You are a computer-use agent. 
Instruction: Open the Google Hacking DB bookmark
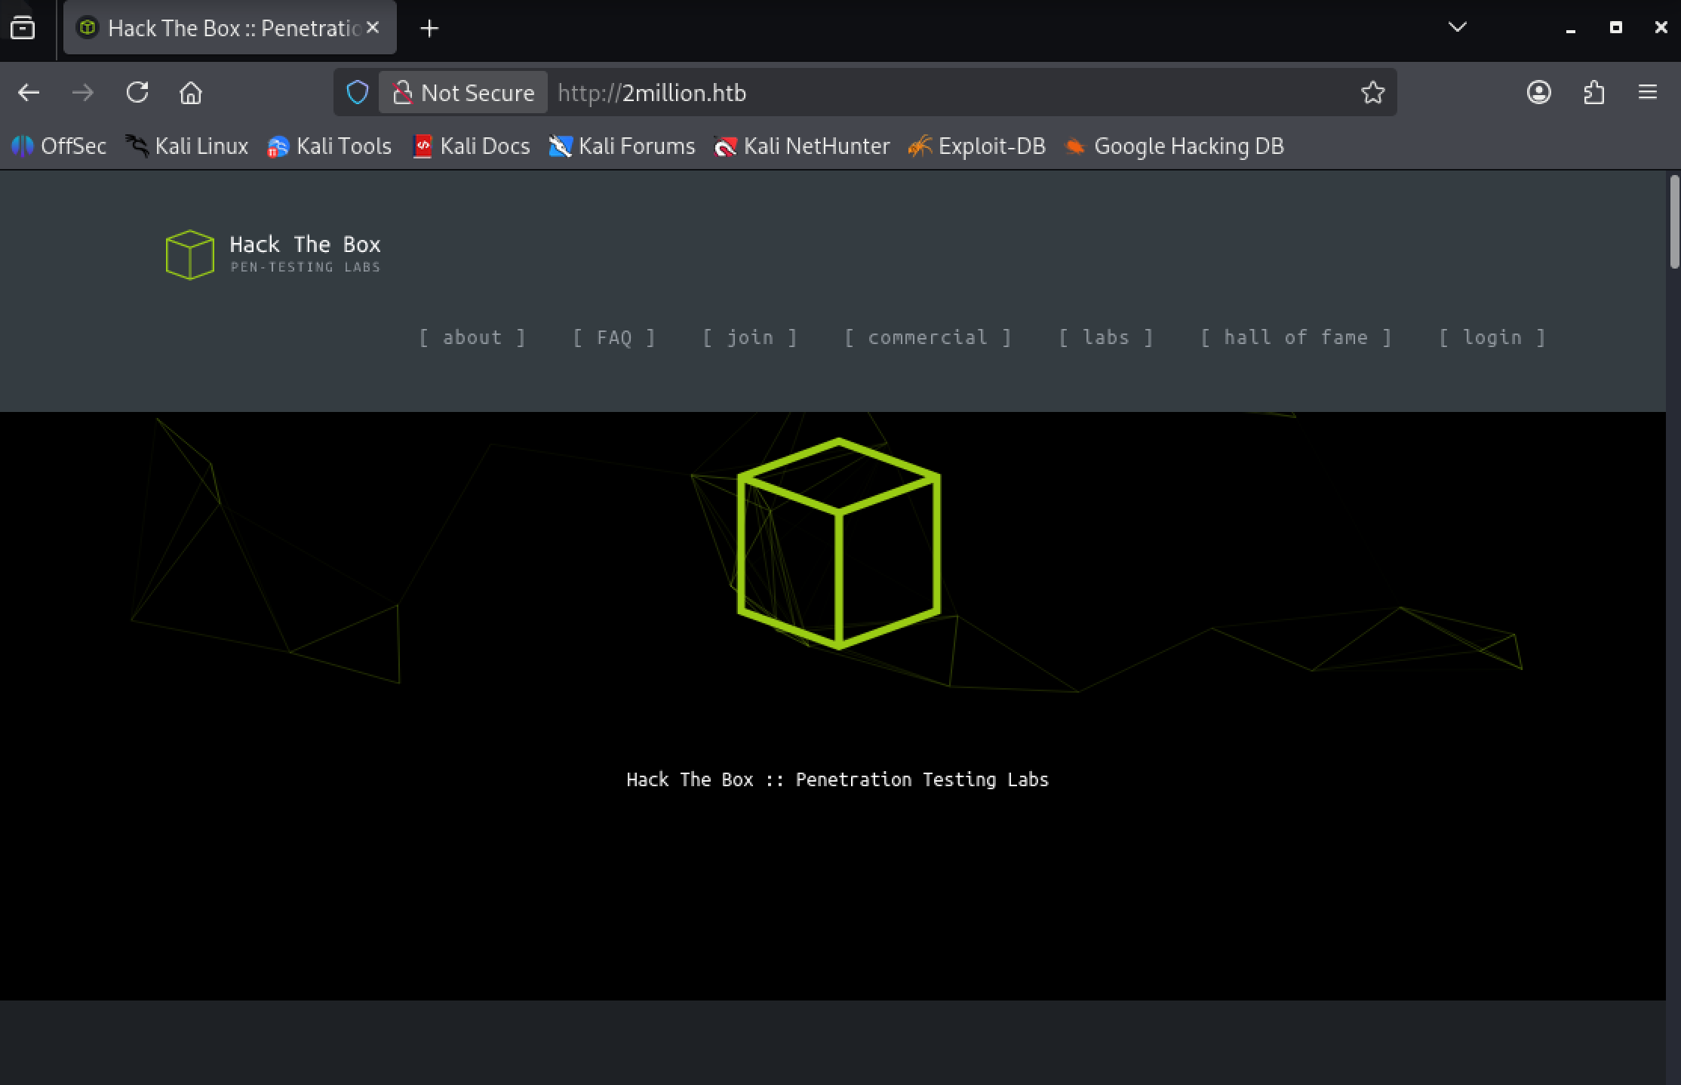[1173, 146]
